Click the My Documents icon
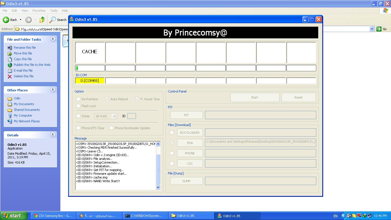391x220 pixels. click(x=10, y=104)
